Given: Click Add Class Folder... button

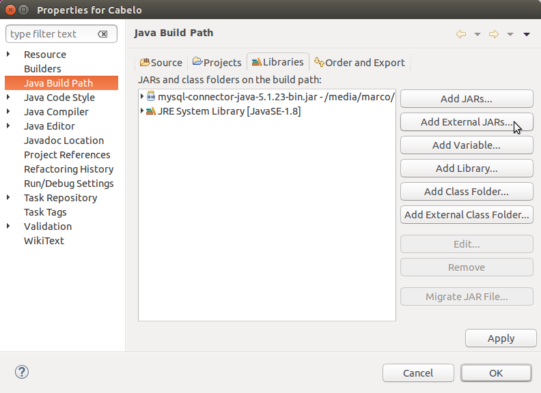Looking at the screenshot, I should (x=467, y=191).
